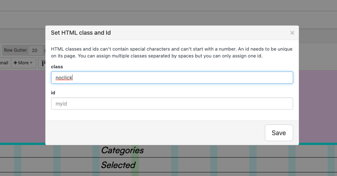Focus the id field with myid placeholder
The image size is (337, 176).
pyautogui.click(x=172, y=103)
